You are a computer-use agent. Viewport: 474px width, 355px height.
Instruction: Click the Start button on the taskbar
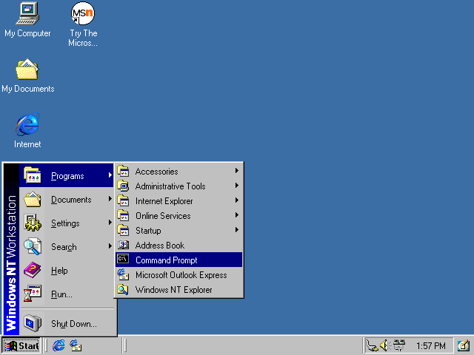click(x=21, y=345)
